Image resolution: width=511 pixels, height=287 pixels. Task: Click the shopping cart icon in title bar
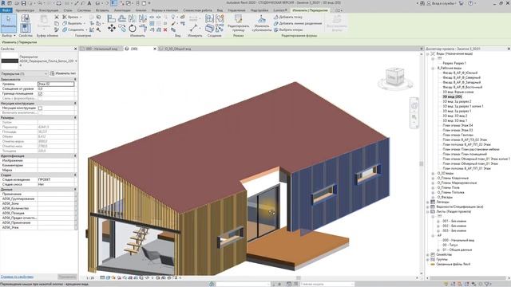click(x=461, y=3)
